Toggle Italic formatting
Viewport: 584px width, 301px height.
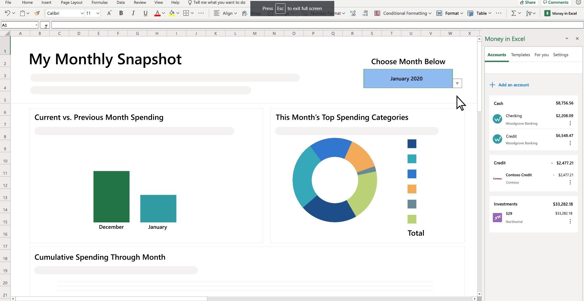pos(133,13)
